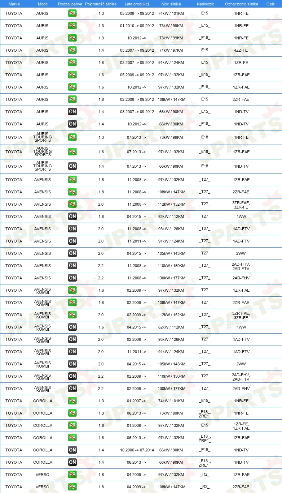Select the 05.2009 -> 09.2012 cell in the 74kW row
The width and height of the screenshot is (282, 493).
click(x=137, y=13)
